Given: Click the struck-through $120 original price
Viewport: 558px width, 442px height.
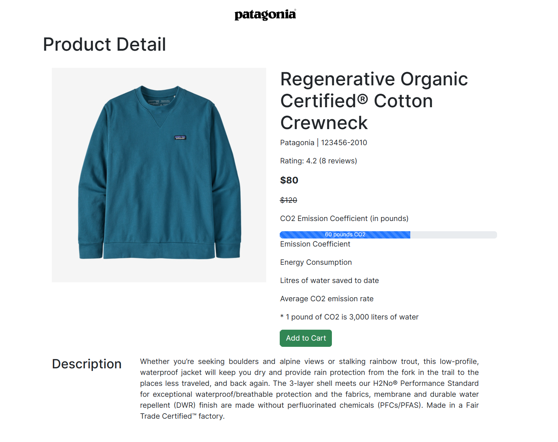Looking at the screenshot, I should [x=288, y=200].
